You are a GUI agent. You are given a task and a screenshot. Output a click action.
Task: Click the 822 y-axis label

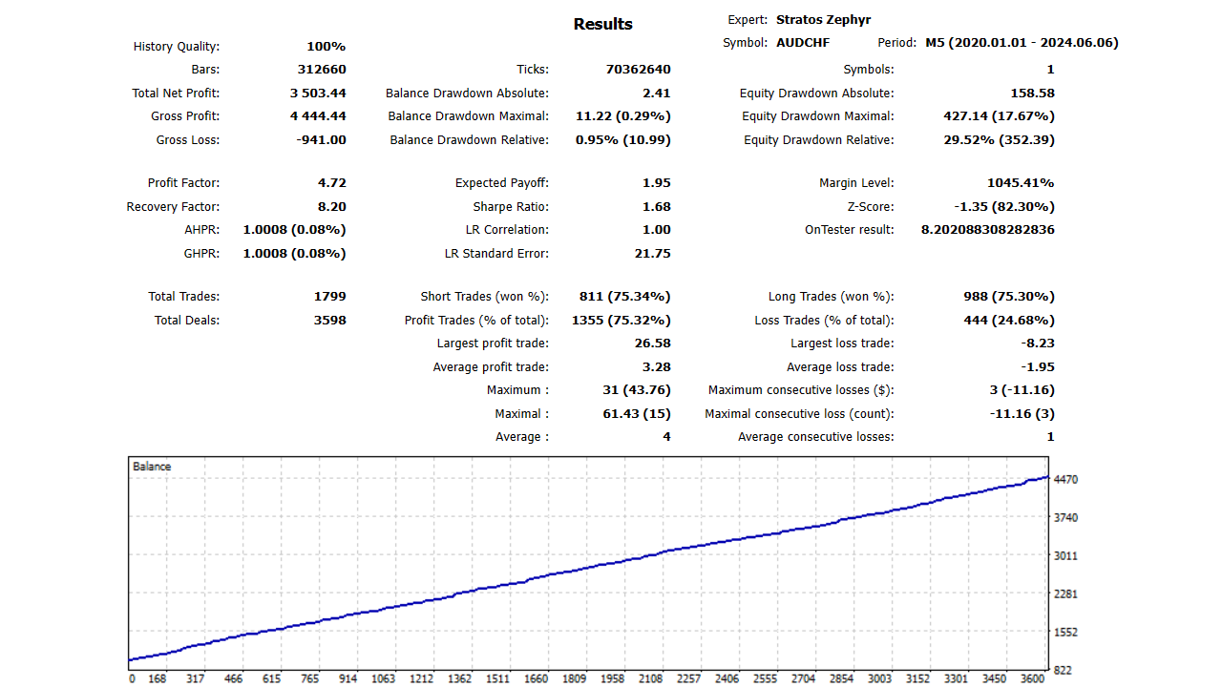click(1063, 670)
